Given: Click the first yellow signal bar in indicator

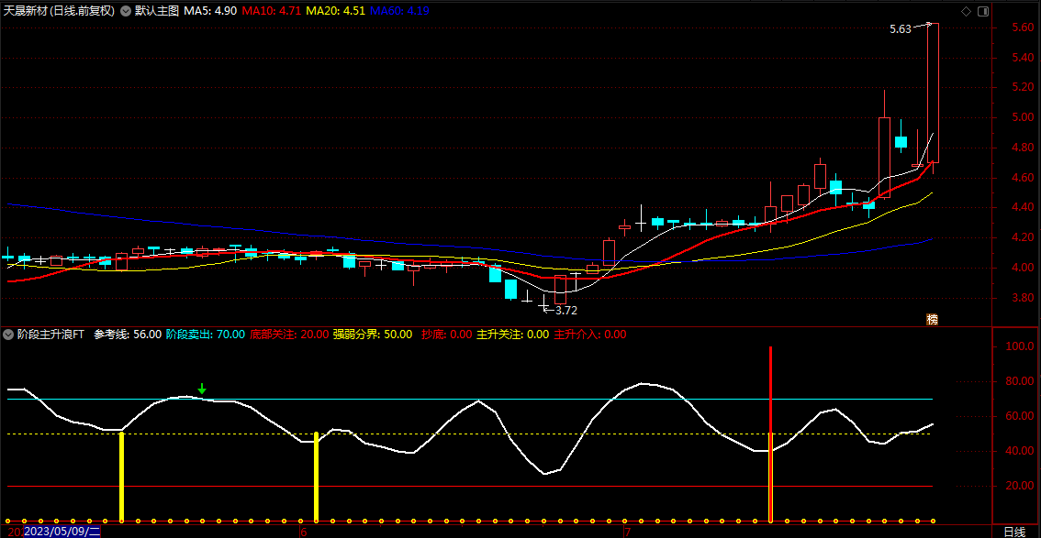Looking at the screenshot, I should pyautogui.click(x=121, y=477).
